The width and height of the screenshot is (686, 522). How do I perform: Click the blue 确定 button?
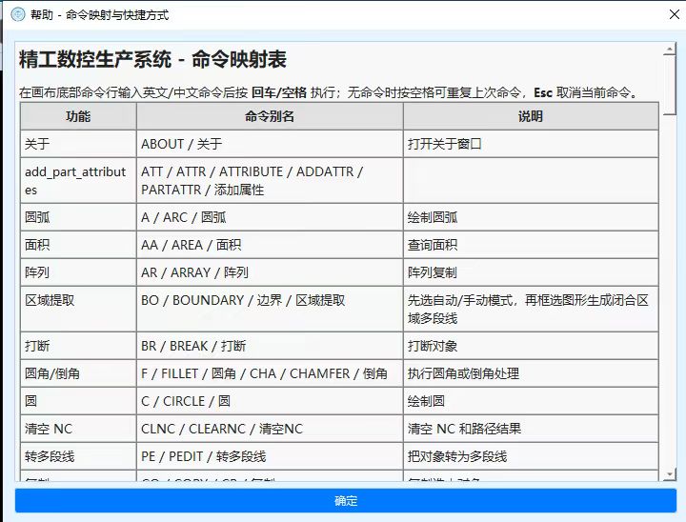click(346, 500)
